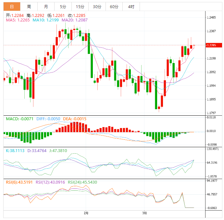Show the 30分 chart interval
Screen dimensions: 224x220
click(97, 6)
